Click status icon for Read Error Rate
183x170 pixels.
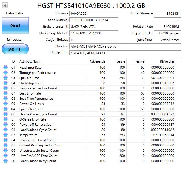click(5, 68)
